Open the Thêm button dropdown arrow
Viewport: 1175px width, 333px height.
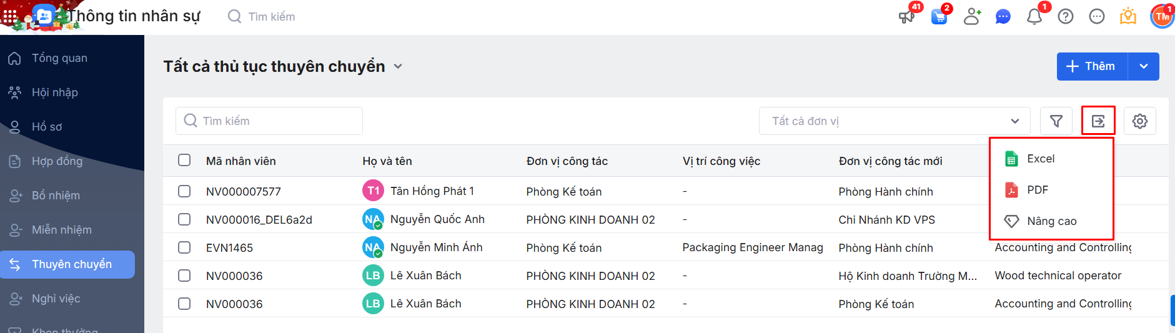pyautogui.click(x=1143, y=66)
